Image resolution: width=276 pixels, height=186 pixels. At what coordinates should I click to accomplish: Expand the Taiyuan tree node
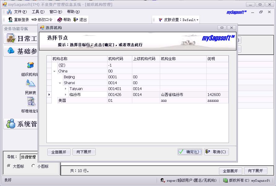tap(65, 89)
